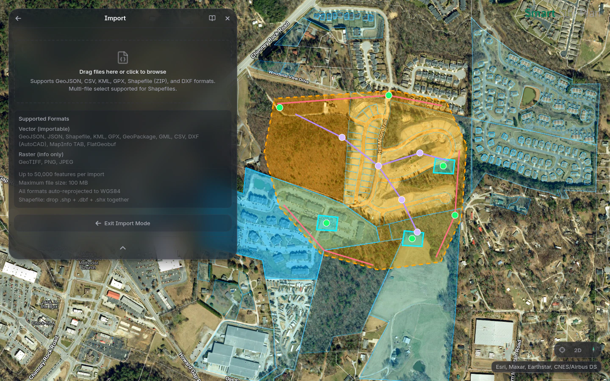Close the Import panel
Screen dimensions: 610x381
[227, 18]
